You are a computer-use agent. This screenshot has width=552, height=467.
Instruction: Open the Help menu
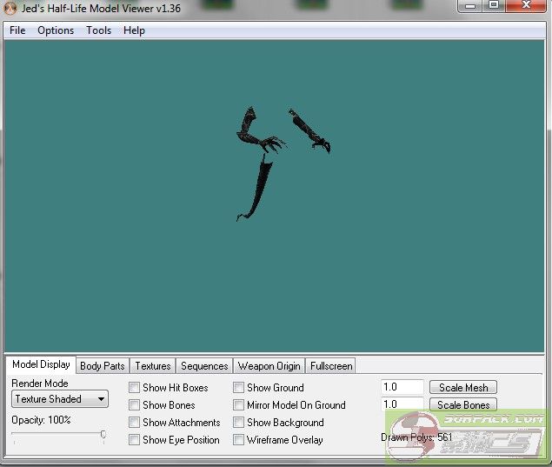[134, 30]
